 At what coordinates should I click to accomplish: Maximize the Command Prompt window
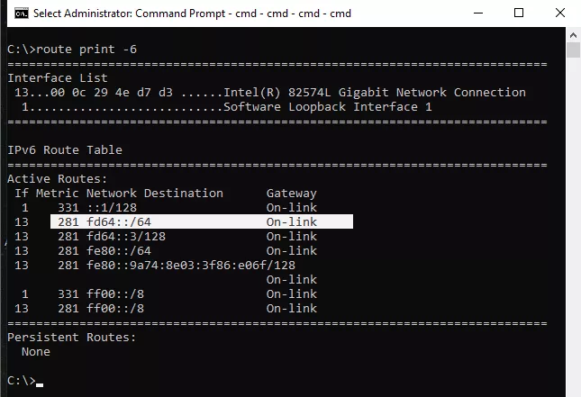point(519,13)
